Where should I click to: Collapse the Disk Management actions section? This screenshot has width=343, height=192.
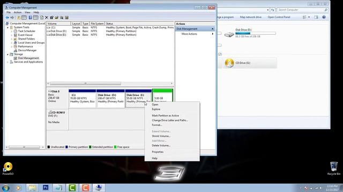[212, 29]
